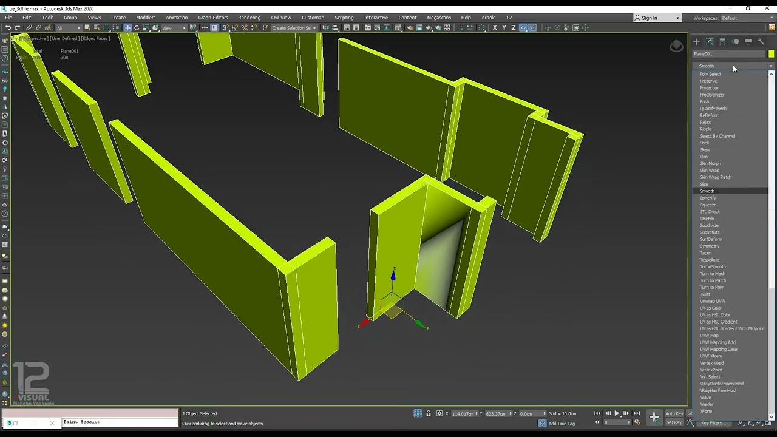Activate the Select and Move tool

127,28
